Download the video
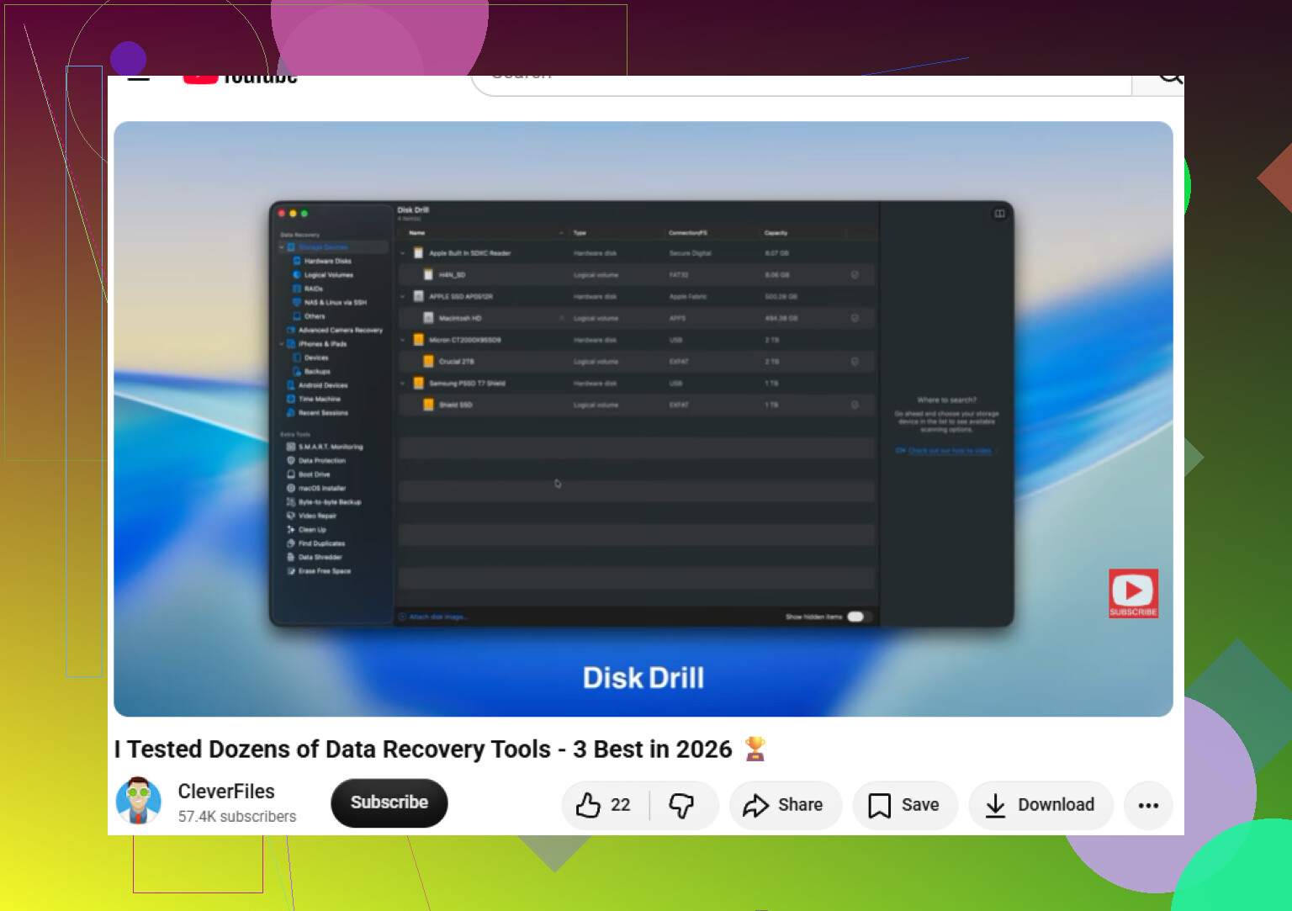This screenshot has height=911, width=1292. 1041,805
